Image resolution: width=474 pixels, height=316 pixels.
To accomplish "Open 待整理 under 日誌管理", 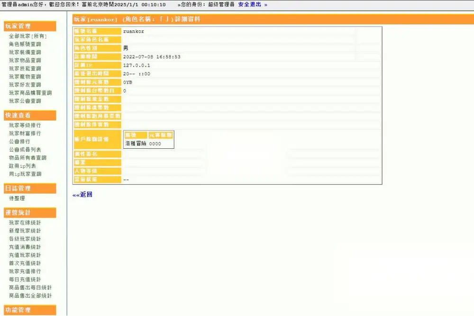I will click(x=17, y=198).
